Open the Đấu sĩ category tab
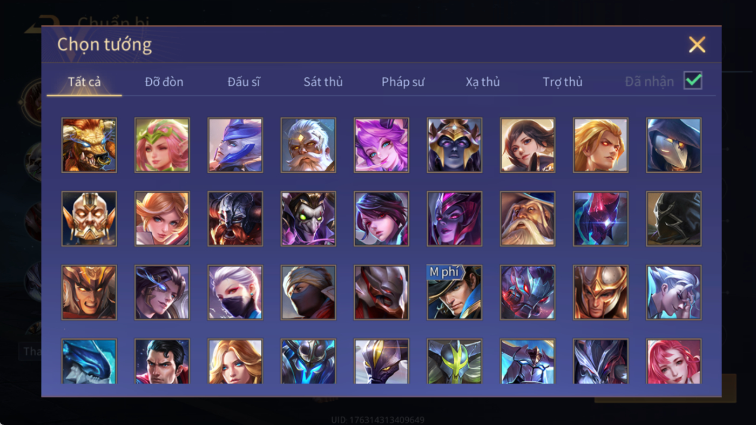The image size is (756, 425). [244, 82]
